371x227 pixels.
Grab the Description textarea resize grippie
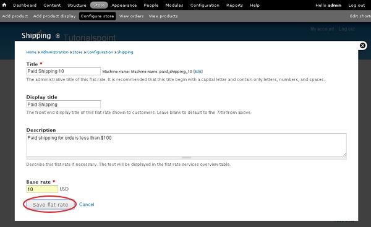pos(187,158)
